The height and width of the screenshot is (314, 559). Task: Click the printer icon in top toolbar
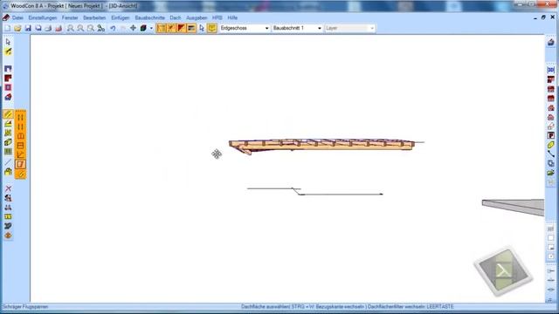48,28
